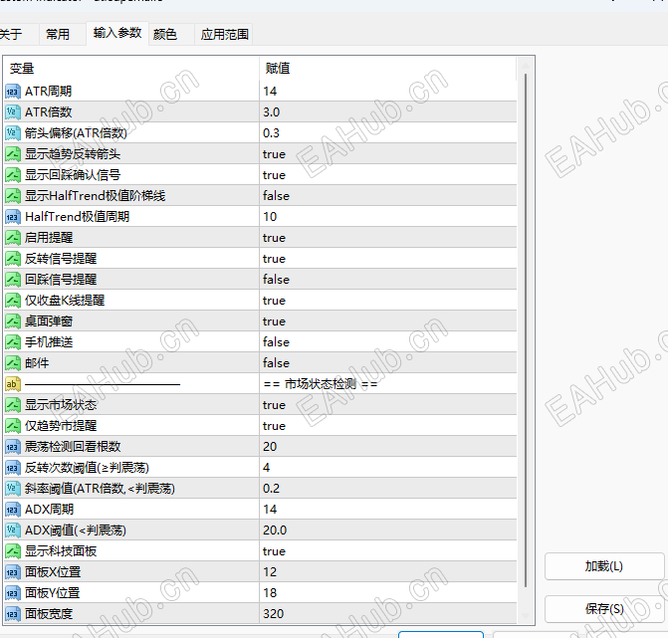Click the integer icon beside 震荡检测回看根数
The image size is (668, 638).
click(13, 447)
